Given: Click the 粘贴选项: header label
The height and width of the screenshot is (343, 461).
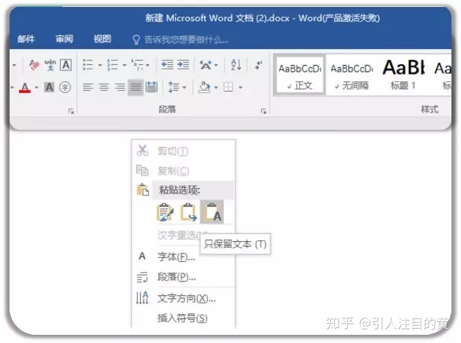Looking at the screenshot, I should (x=180, y=190).
